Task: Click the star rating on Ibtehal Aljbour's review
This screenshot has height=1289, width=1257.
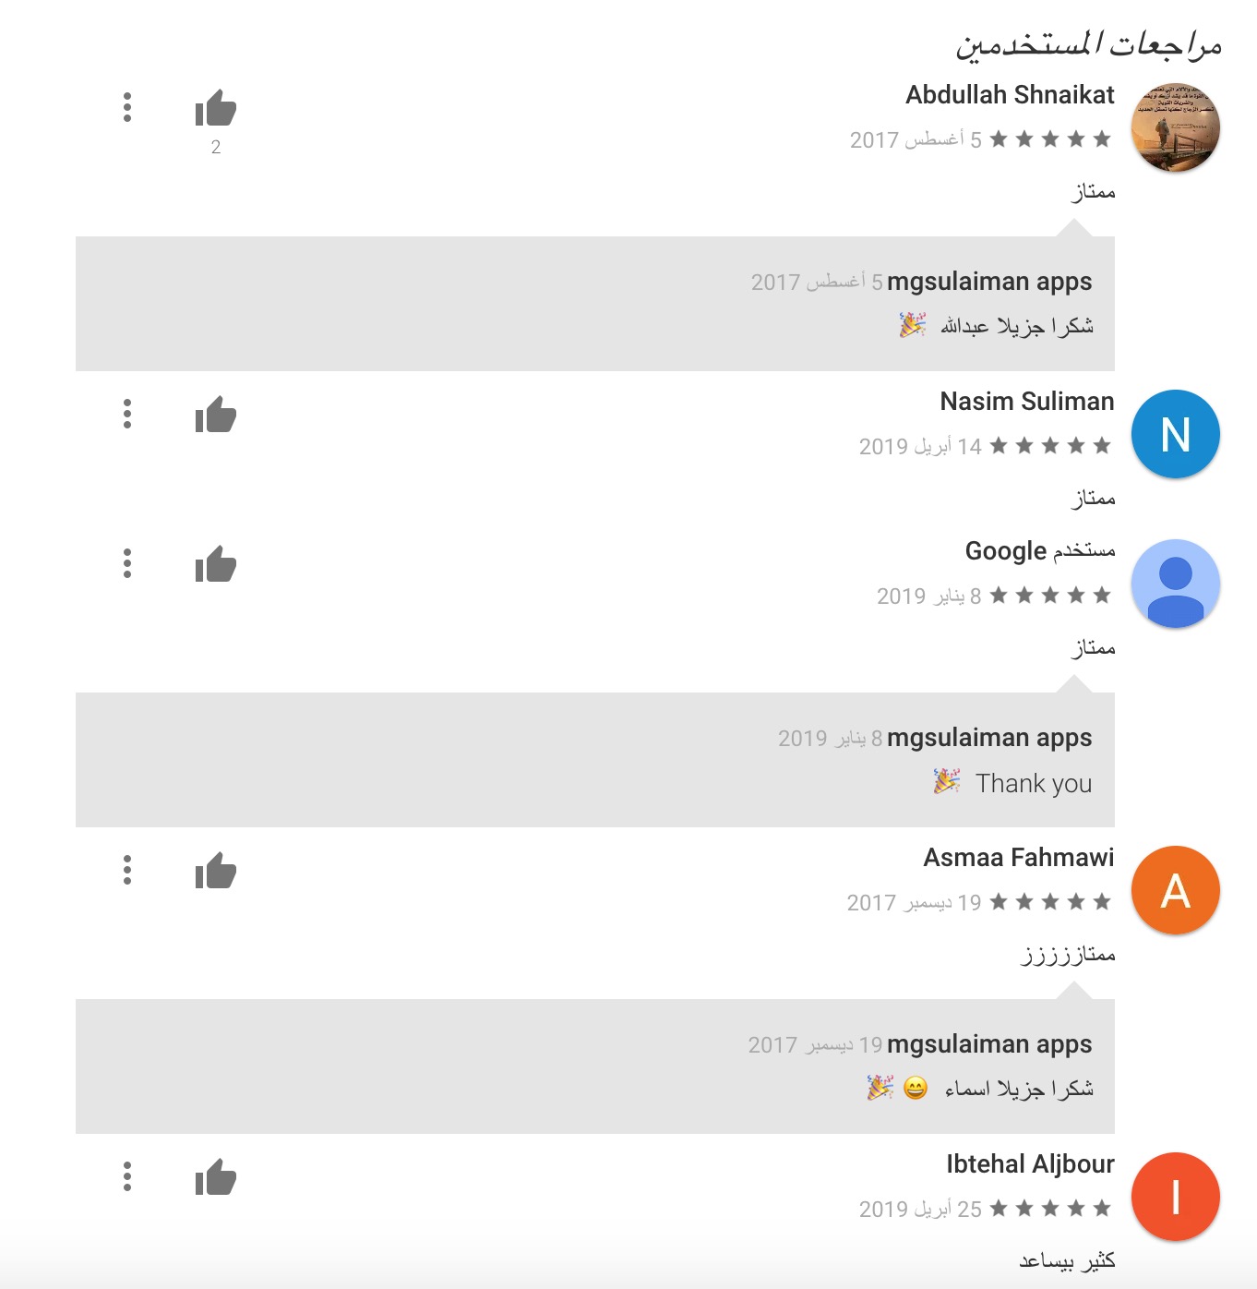Action: coord(1050,1209)
